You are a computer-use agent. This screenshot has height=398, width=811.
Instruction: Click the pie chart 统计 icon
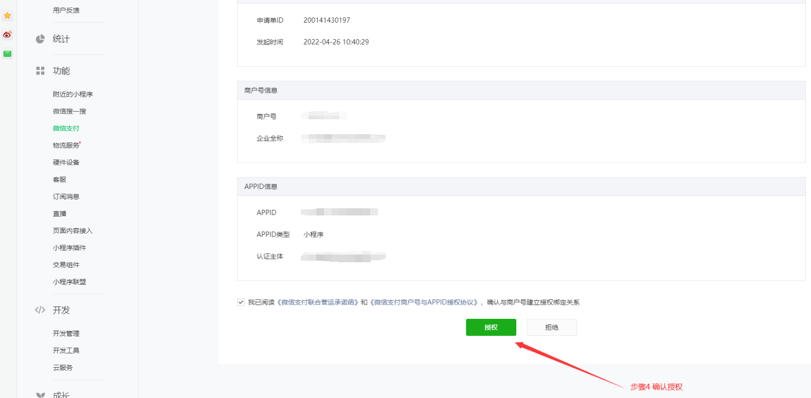tap(40, 39)
